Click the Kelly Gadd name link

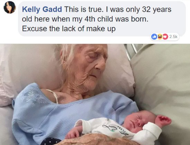(x=42, y=9)
